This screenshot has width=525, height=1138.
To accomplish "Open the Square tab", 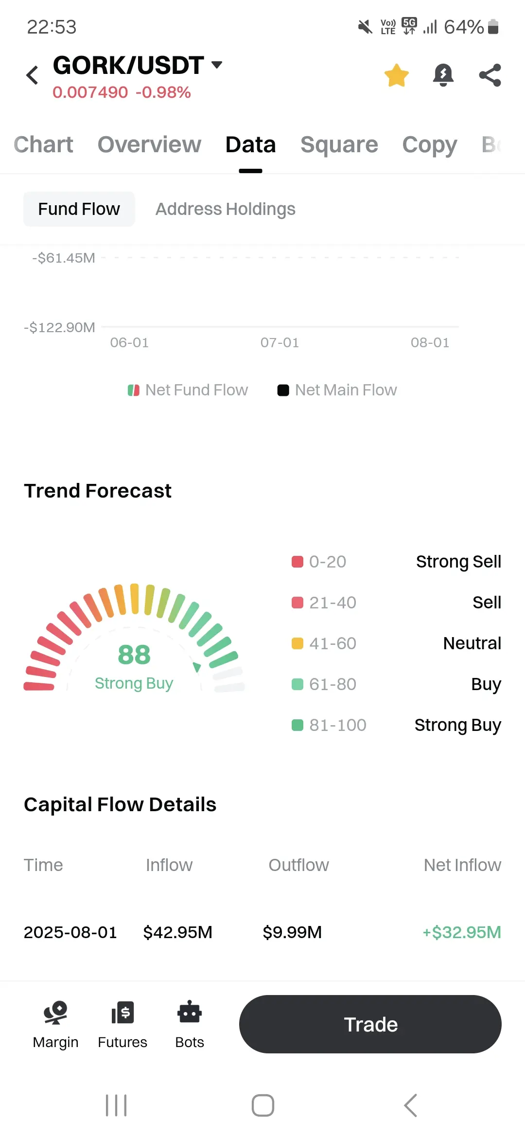I will [x=339, y=144].
